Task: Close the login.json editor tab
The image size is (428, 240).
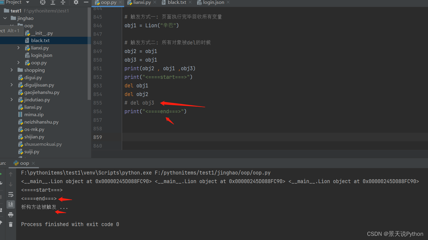Action: coord(228,2)
